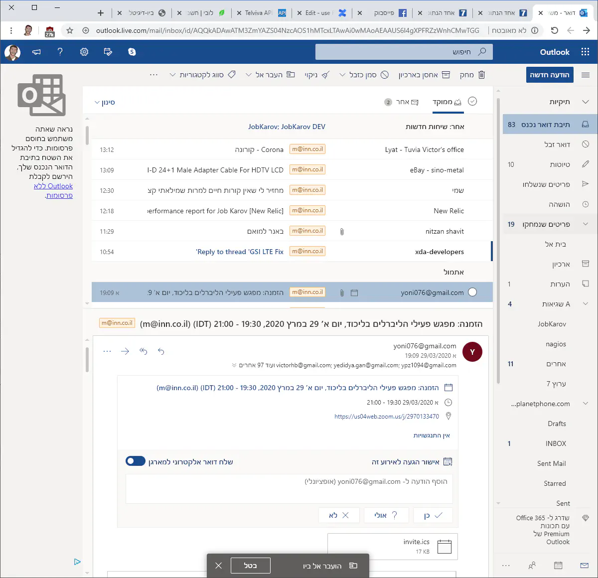Image resolution: width=598 pixels, height=578 pixels.
Task: Click Forward arrow in reading pane
Action: pos(125,351)
